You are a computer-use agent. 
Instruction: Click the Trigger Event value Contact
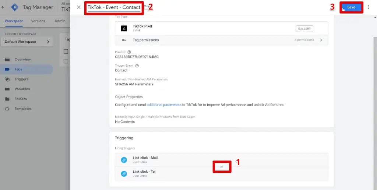(x=121, y=70)
